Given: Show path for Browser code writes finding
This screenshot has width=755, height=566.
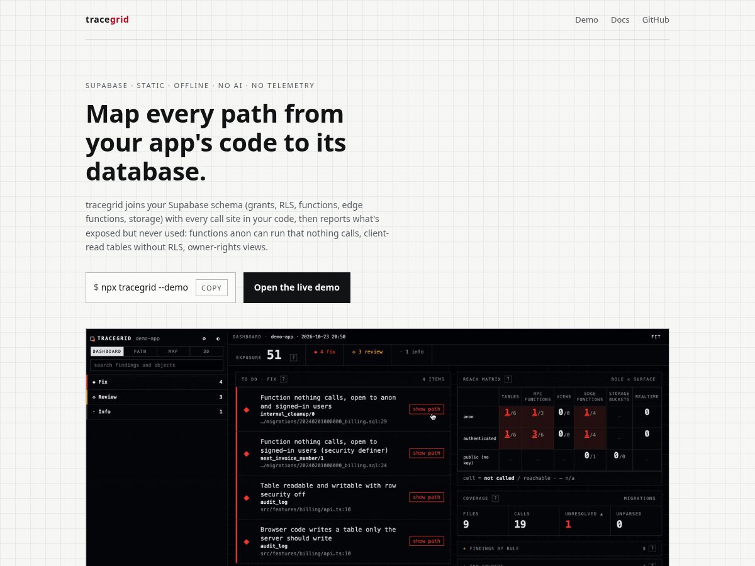Looking at the screenshot, I should tap(427, 541).
